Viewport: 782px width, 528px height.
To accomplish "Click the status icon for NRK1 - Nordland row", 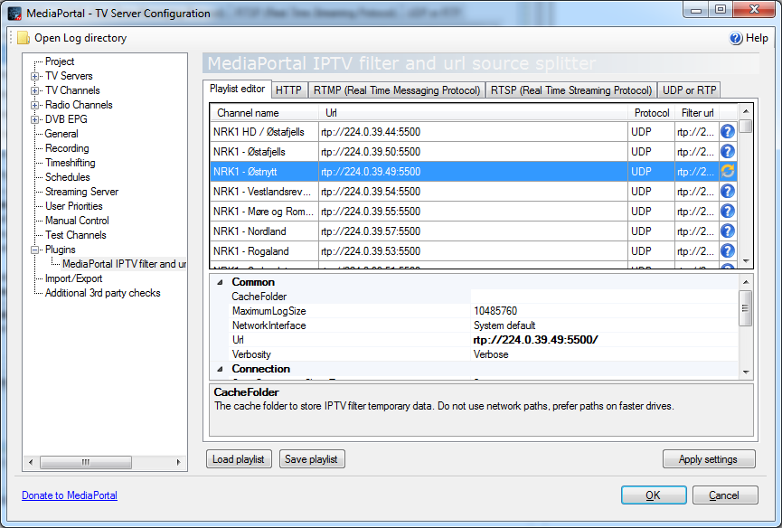I will pos(728,231).
